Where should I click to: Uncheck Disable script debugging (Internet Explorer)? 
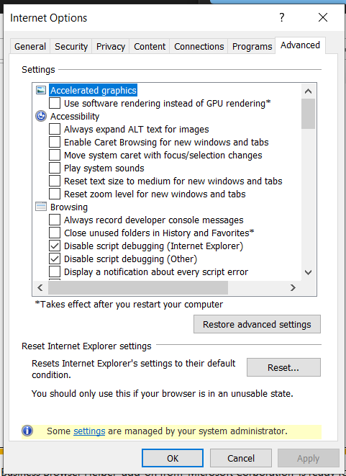click(x=55, y=246)
